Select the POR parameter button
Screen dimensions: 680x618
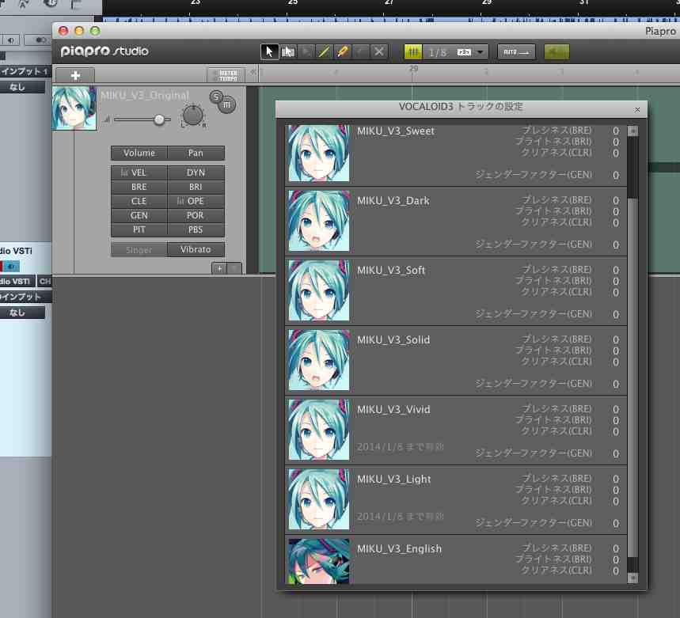point(196,215)
